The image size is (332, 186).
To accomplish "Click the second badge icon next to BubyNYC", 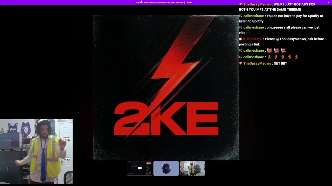I will coord(244,39).
